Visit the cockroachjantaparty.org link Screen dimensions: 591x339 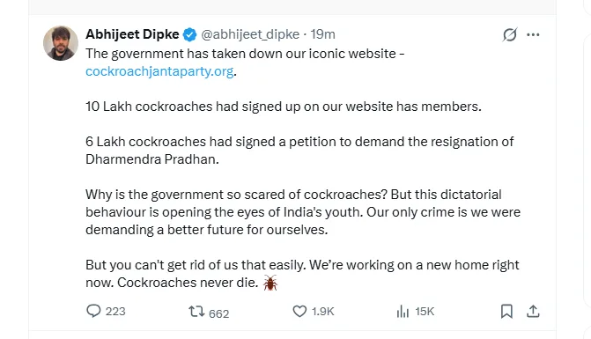(159, 71)
